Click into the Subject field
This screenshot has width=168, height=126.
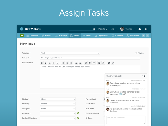[x=90, y=58]
